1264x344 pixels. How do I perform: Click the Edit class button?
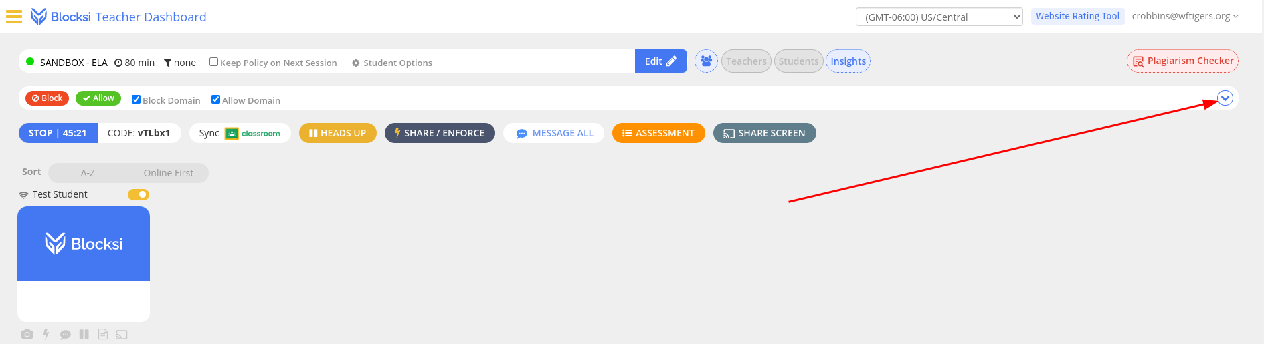click(661, 61)
